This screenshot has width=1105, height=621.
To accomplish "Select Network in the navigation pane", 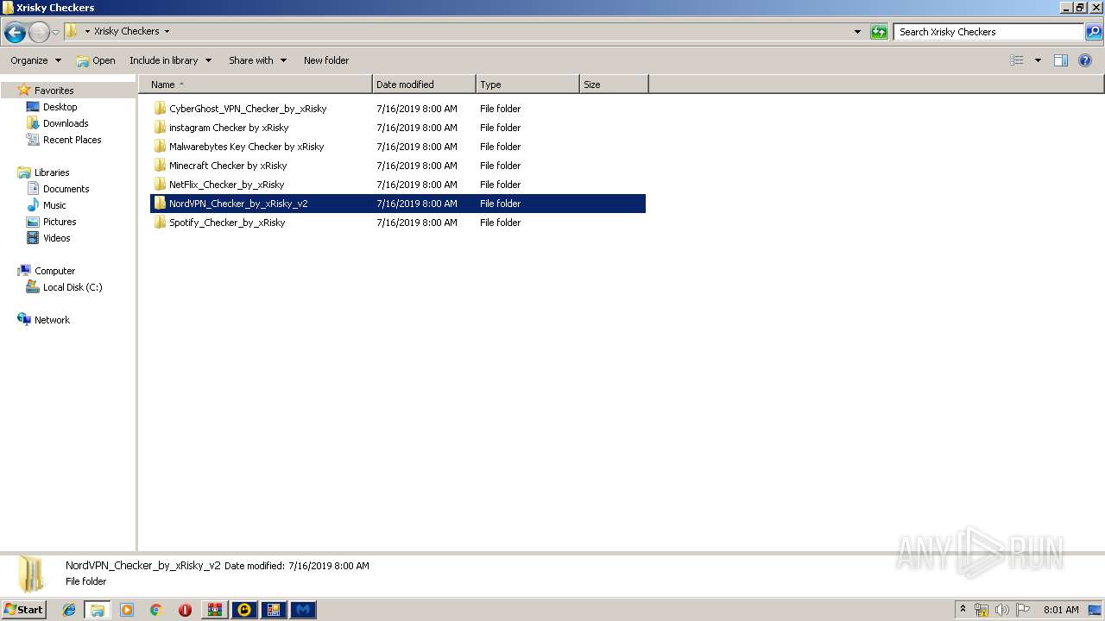I will point(52,320).
